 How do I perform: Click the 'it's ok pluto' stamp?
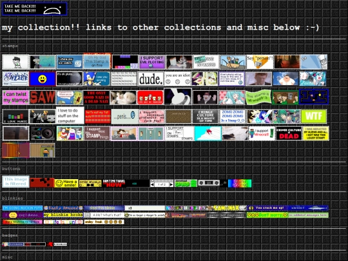pos(69,79)
